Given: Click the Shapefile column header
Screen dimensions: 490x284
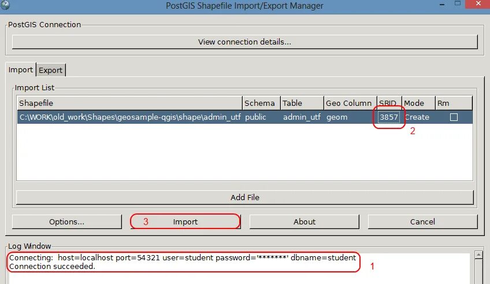Looking at the screenshot, I should tap(129, 103).
